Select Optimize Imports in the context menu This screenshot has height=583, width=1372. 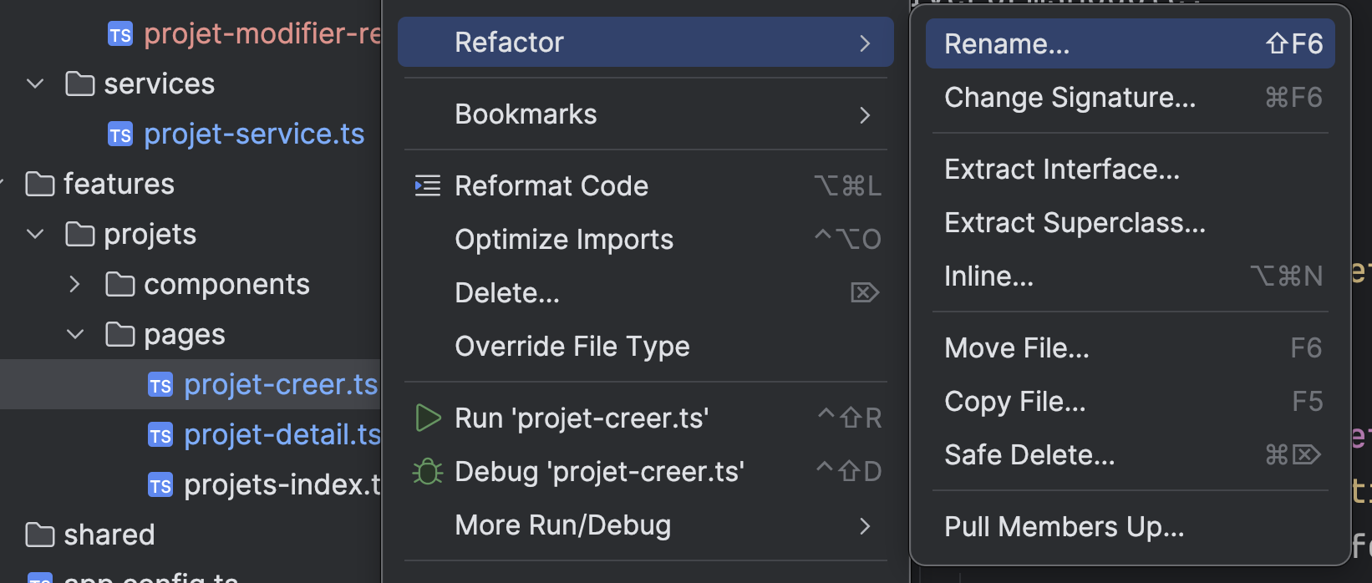pyautogui.click(x=564, y=240)
